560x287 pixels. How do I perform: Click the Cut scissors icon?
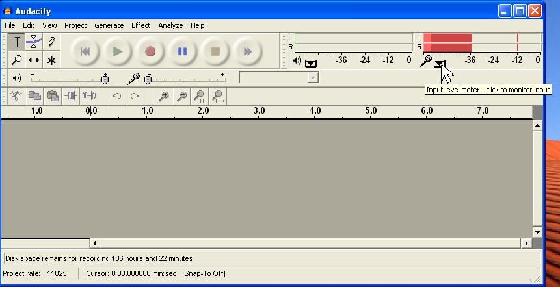[16, 96]
